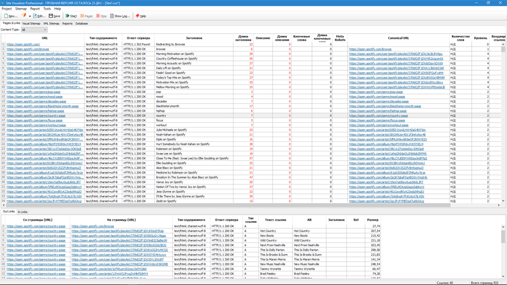Open the https://open.spotify.com/ link in row 1
Screen dimensions: 507x285
pos(23,44)
